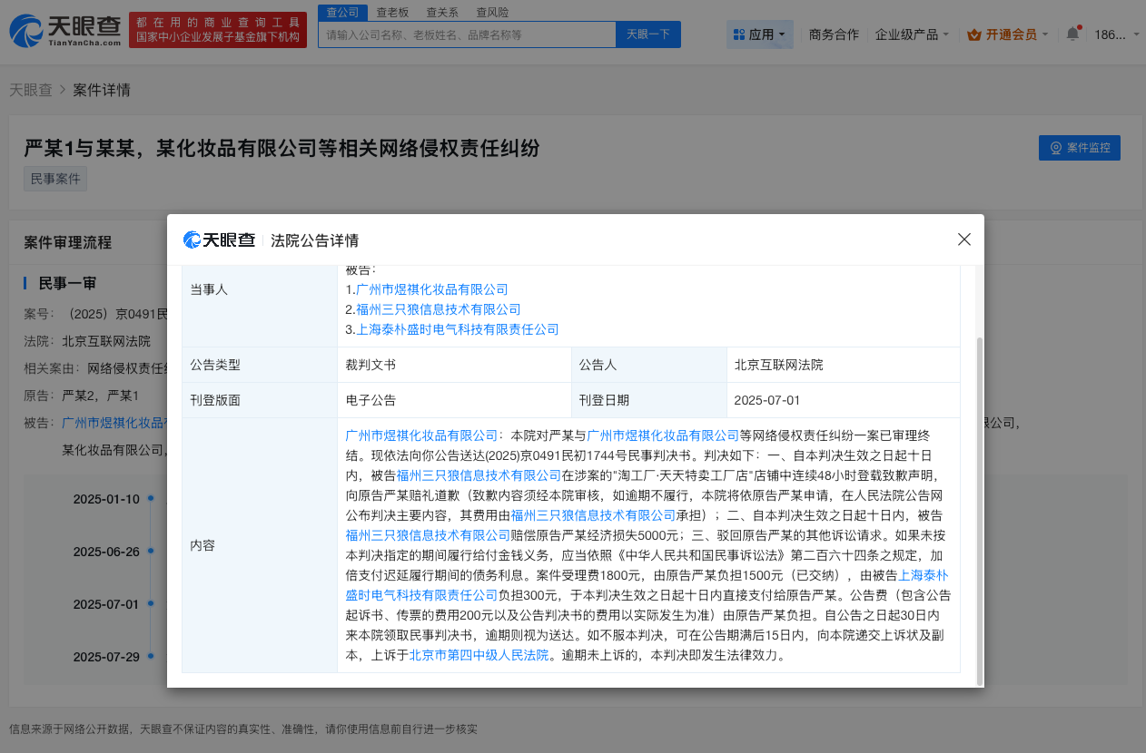This screenshot has width=1146, height=753.
Task: Click the dialog's vertical scrollbar
Action: 979,510
